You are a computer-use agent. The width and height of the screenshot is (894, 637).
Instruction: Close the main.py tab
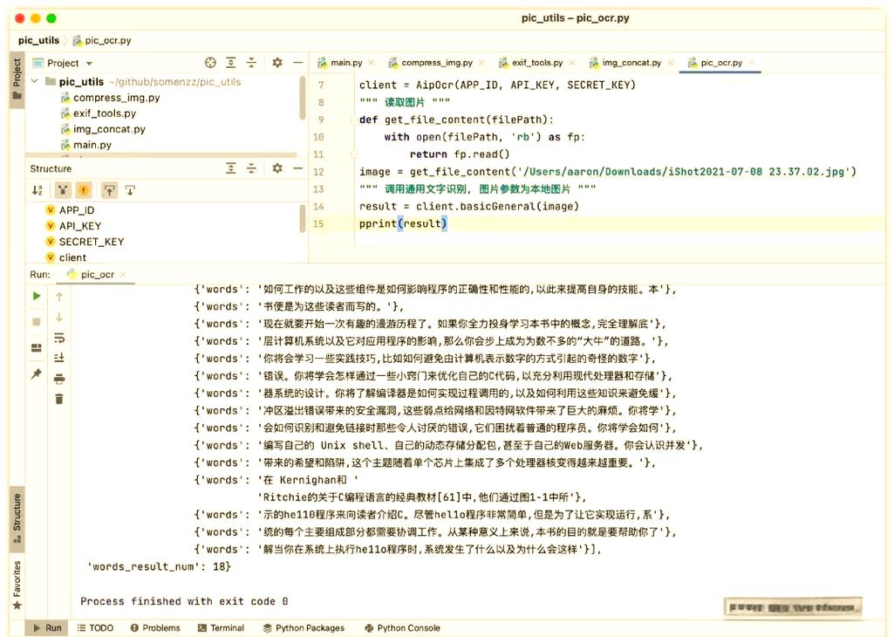coord(372,63)
